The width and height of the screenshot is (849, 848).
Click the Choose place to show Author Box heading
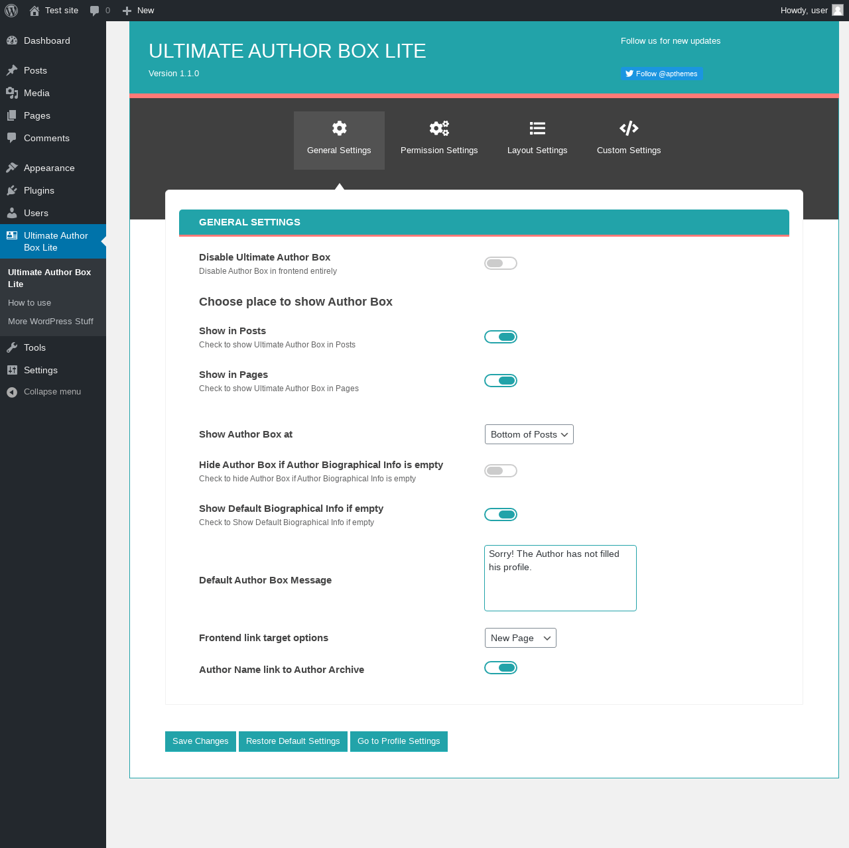(x=296, y=302)
